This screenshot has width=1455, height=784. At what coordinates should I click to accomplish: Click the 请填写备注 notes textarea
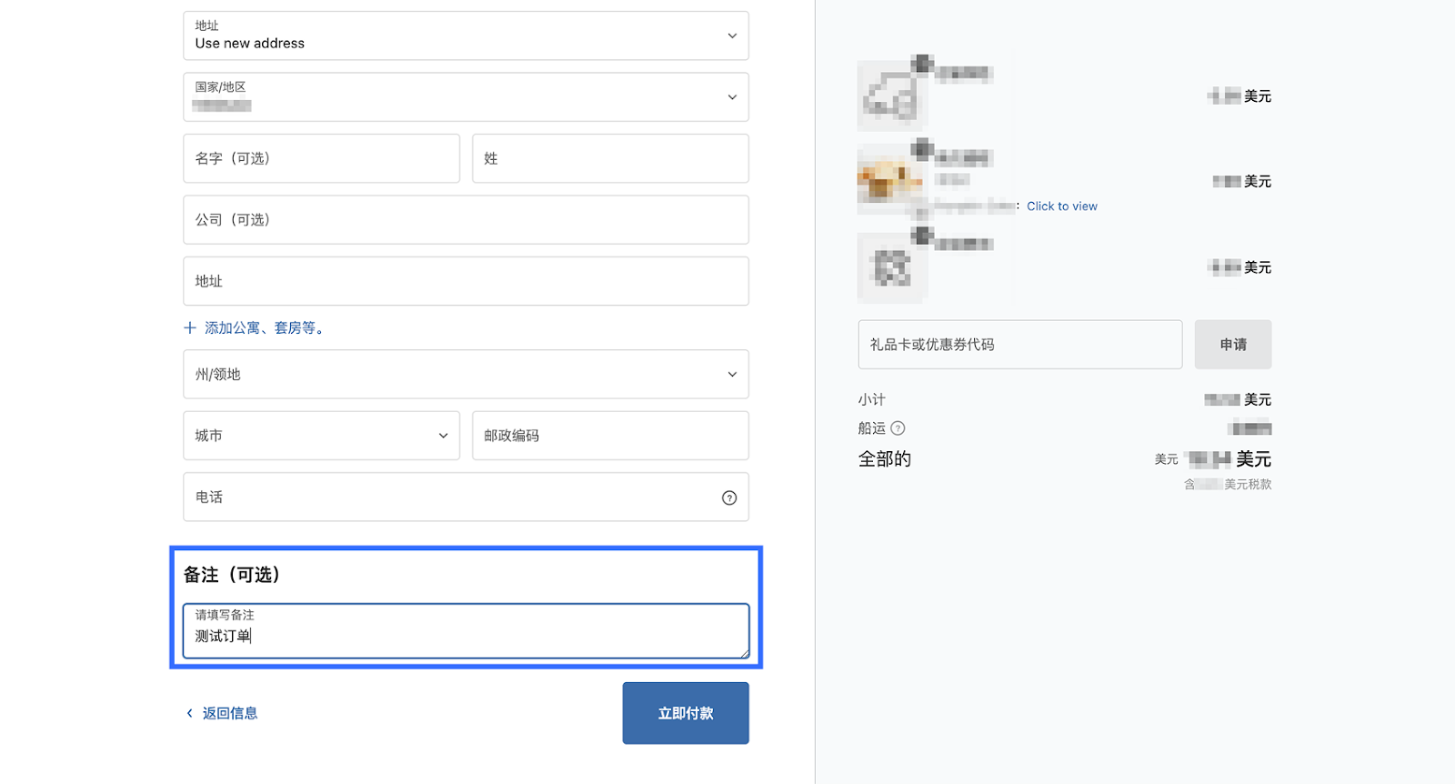pyautogui.click(x=465, y=635)
